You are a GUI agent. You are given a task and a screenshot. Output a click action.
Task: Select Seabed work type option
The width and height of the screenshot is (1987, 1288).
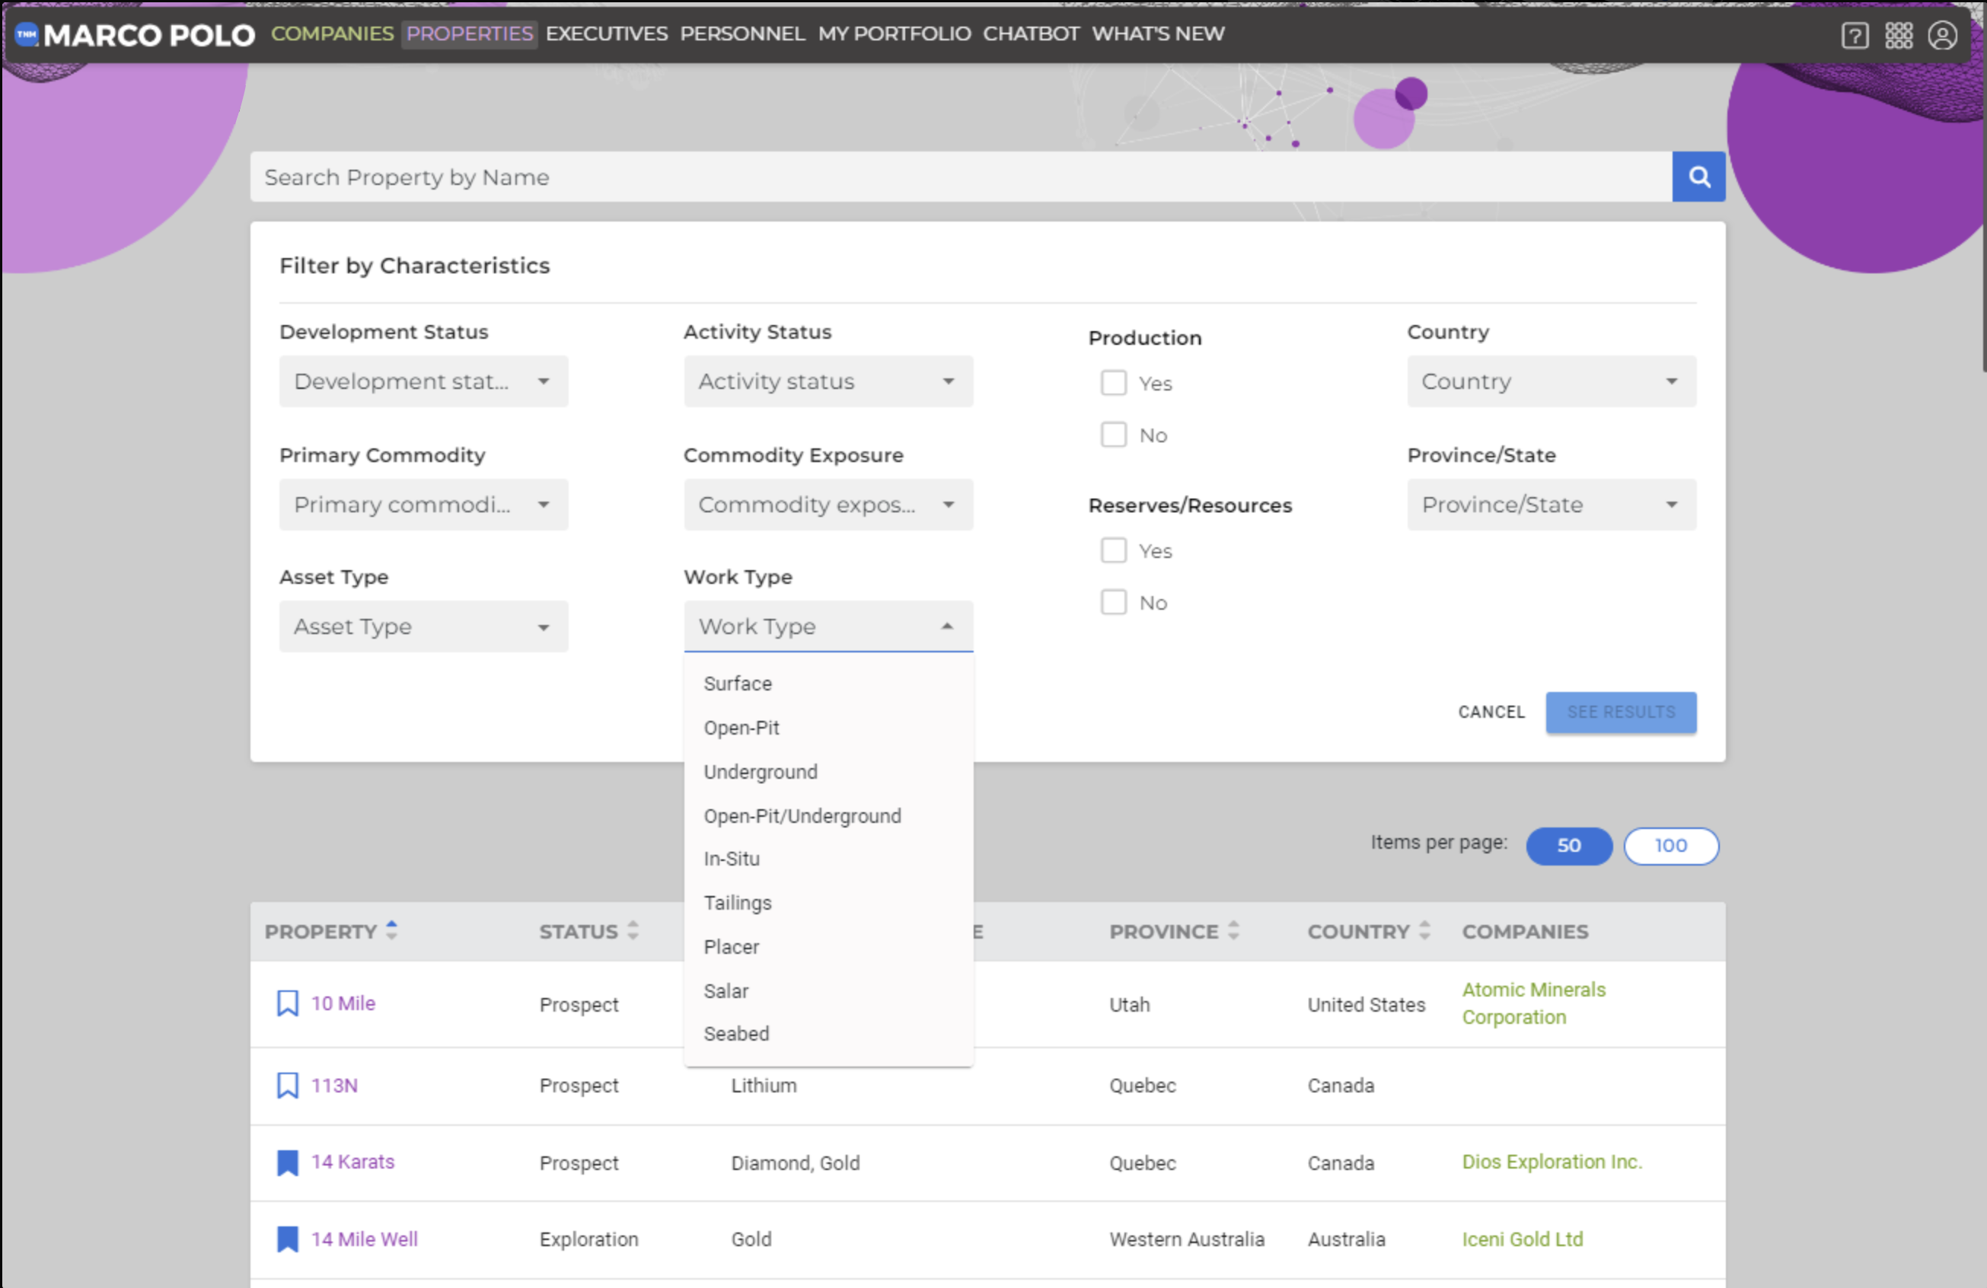pos(828,1035)
